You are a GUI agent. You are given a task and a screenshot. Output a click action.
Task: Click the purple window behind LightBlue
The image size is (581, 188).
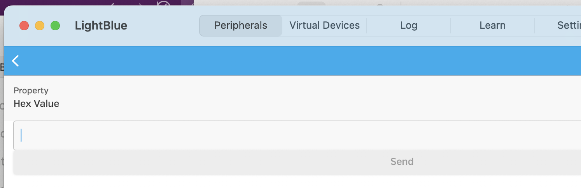tap(58, 2)
